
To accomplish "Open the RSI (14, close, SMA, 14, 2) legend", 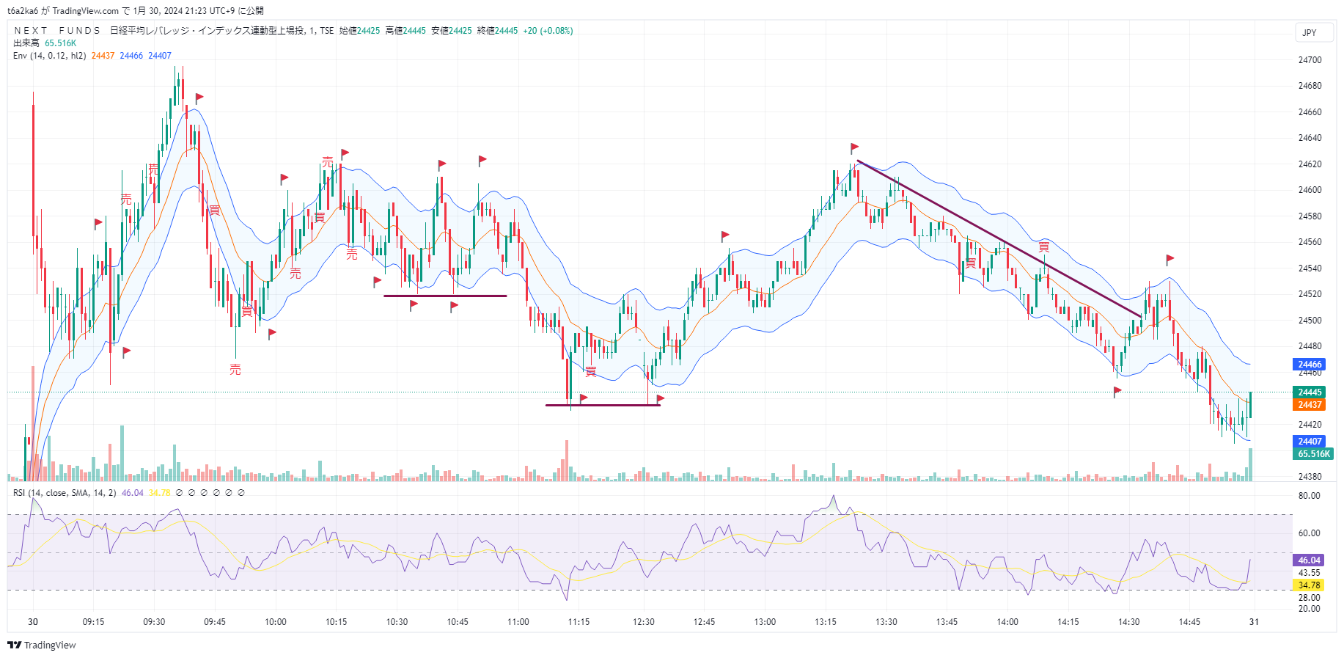I will click(65, 493).
